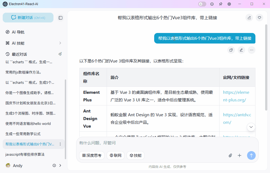
Task: Click the 简介 column header
Action: pyautogui.click(x=163, y=77)
